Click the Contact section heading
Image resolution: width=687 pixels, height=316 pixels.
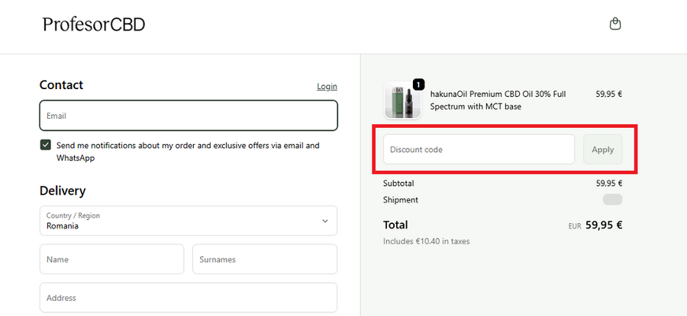(61, 85)
